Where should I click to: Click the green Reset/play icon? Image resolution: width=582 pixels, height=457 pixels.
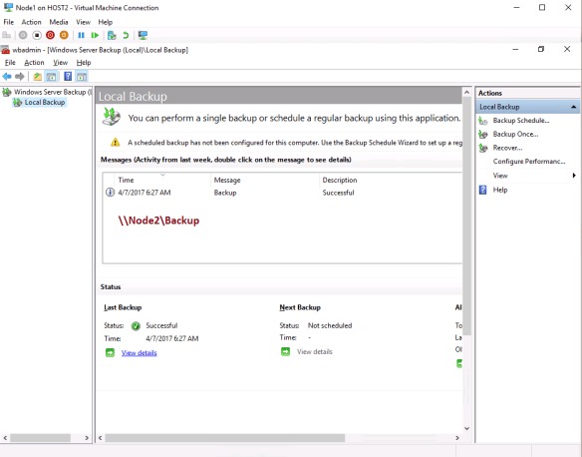[x=95, y=35]
